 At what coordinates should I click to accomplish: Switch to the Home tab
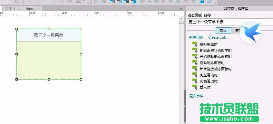coord(30,9)
